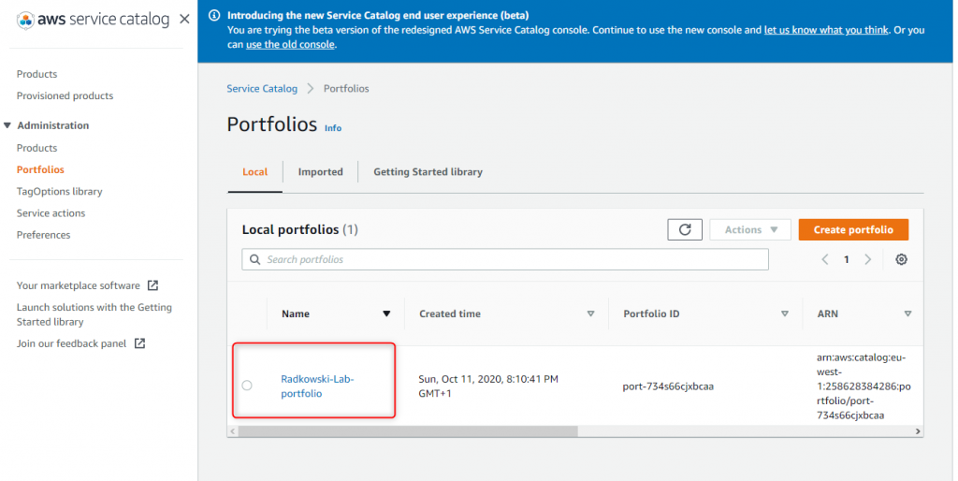Click external link icon beside feedback panel
958x481 pixels.
[x=140, y=343]
